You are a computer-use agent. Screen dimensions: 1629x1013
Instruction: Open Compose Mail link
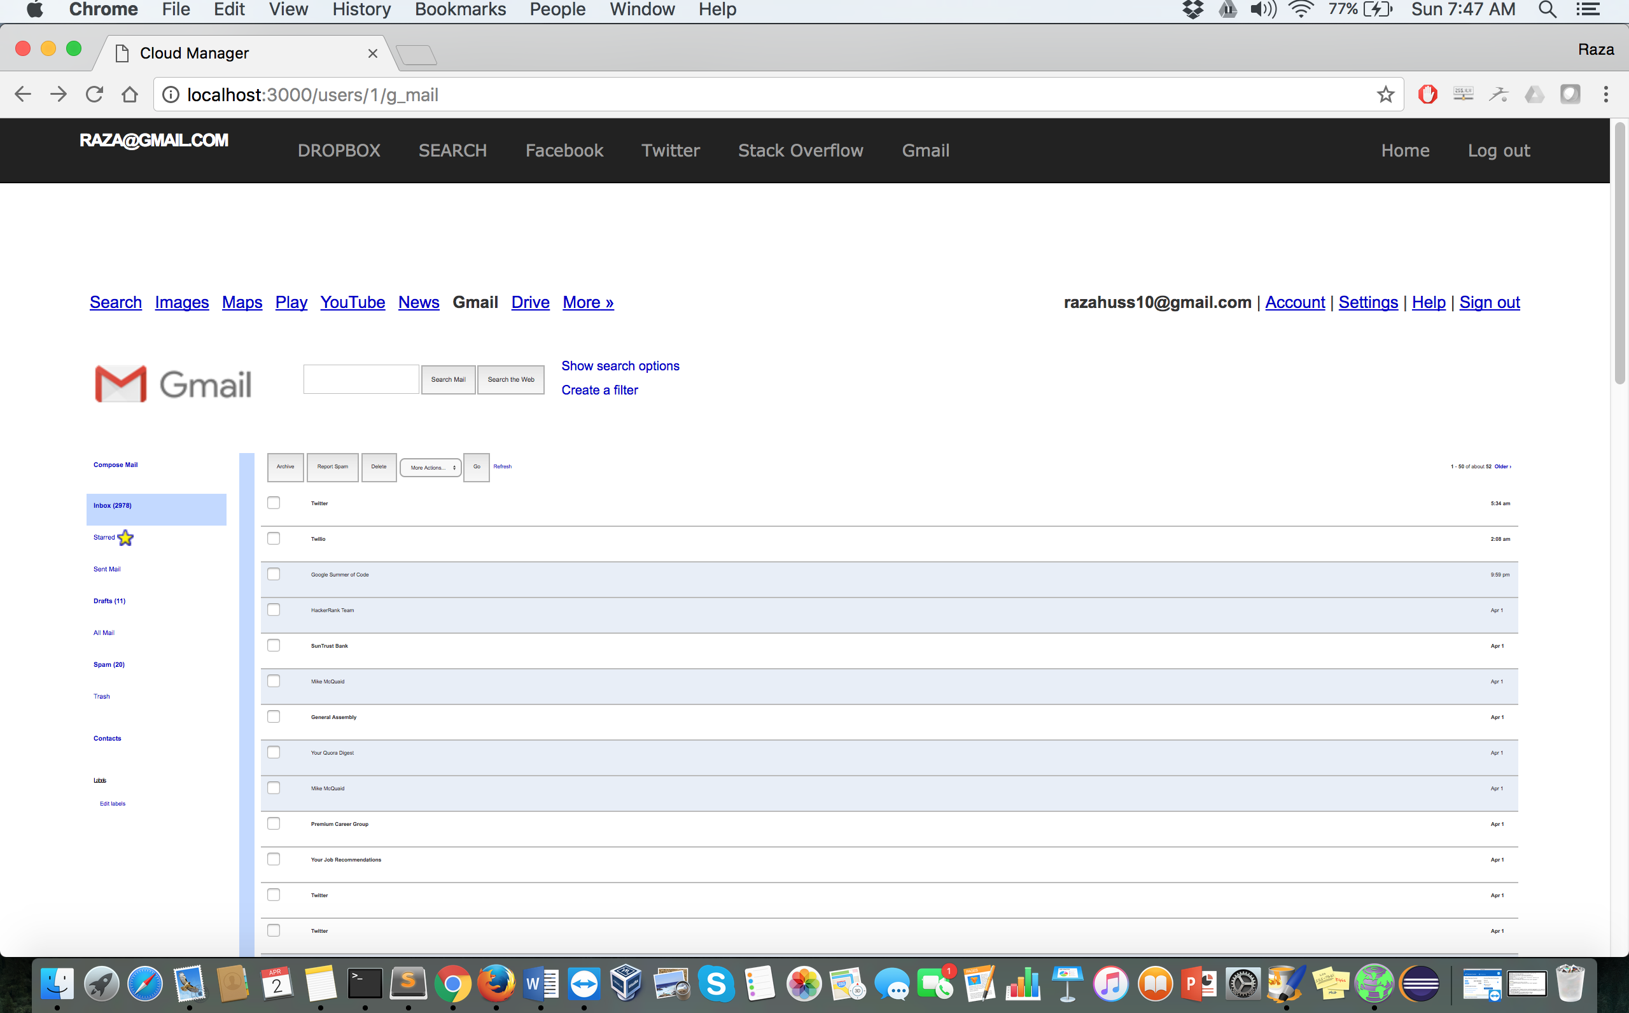[x=115, y=465]
